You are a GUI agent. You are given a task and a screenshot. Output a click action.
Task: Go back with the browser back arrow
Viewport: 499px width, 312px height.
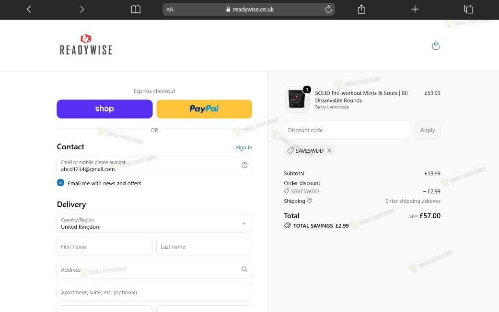pyautogui.click(x=29, y=9)
